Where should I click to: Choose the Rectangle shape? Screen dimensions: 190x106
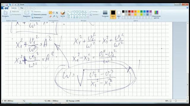pyautogui.click(x=77, y=12)
